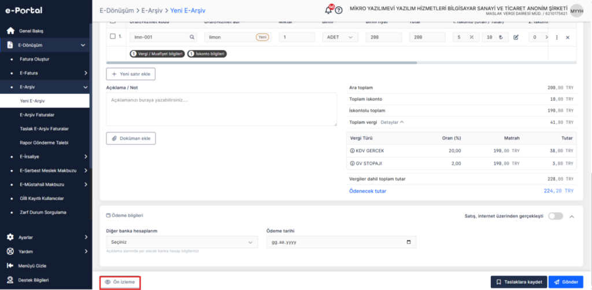This screenshot has width=592, height=290.
Task: Click the Menüyü Gizle collapse icon
Action: (x=10, y=266)
